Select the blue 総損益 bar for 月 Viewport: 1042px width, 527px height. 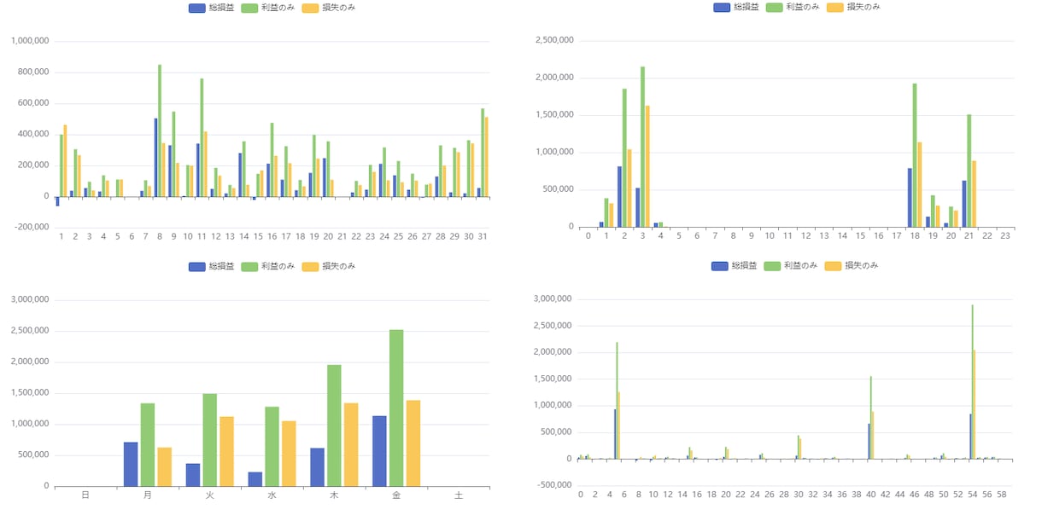point(131,464)
